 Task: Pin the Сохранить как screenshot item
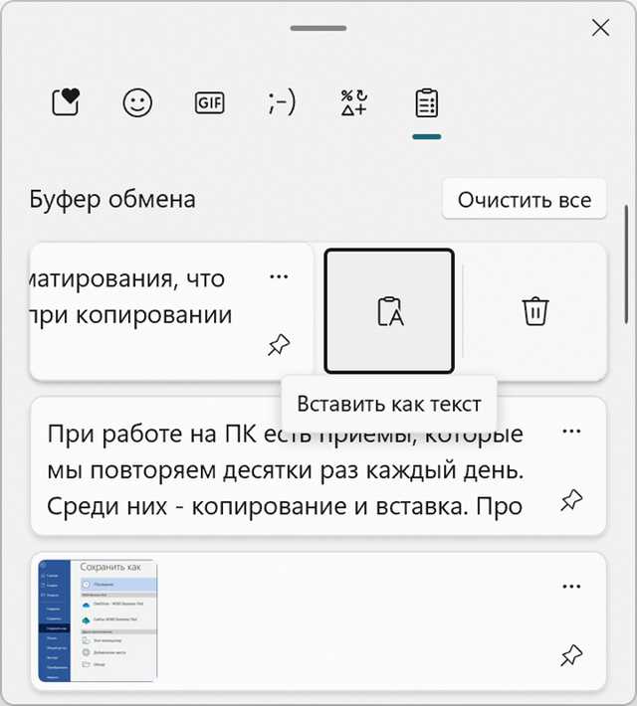(571, 654)
